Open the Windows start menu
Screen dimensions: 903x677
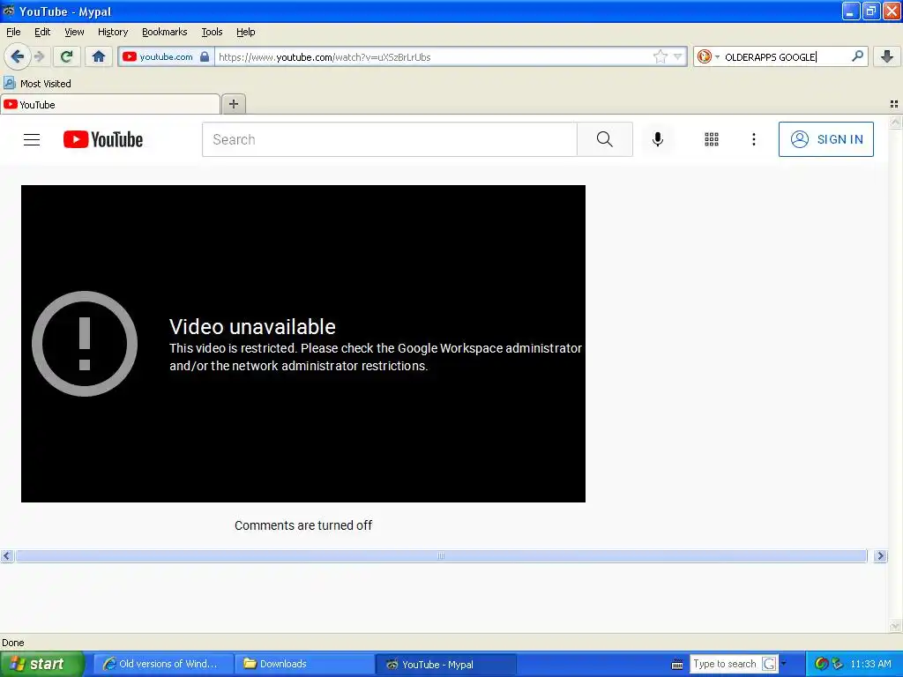tap(42, 664)
